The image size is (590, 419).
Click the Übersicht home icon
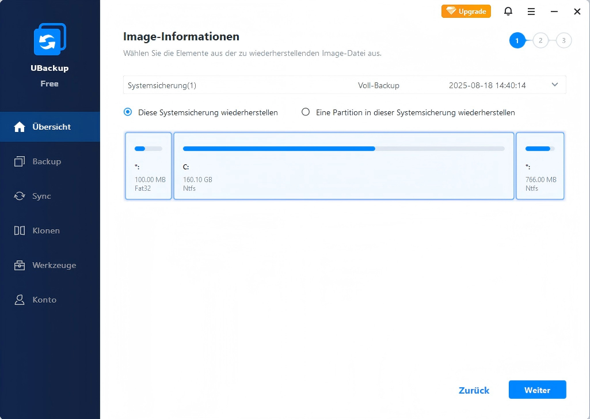20,127
